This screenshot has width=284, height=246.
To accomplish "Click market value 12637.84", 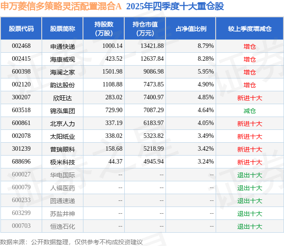I will tap(152, 59).
